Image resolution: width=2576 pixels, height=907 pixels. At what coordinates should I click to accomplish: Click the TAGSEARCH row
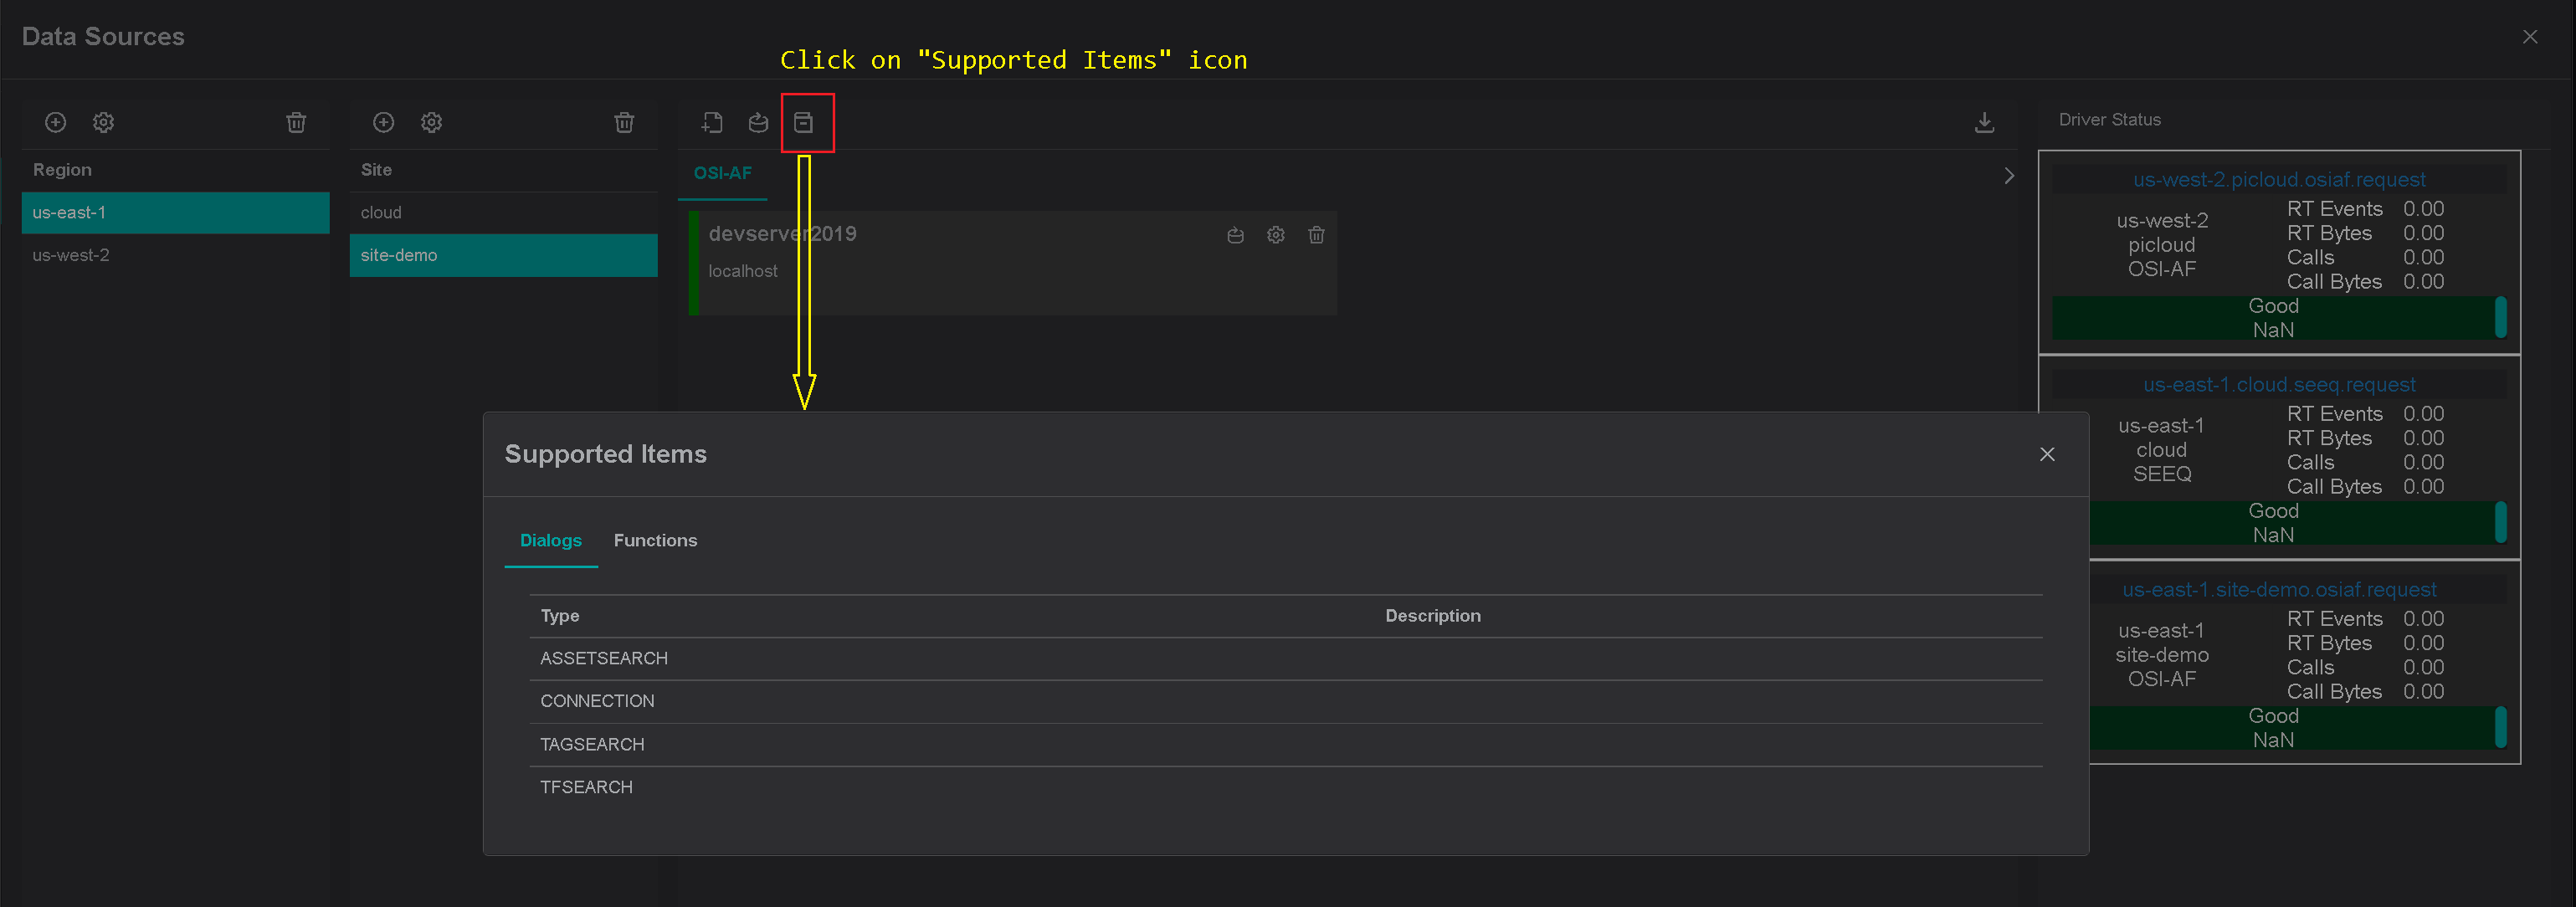[x=1286, y=745]
